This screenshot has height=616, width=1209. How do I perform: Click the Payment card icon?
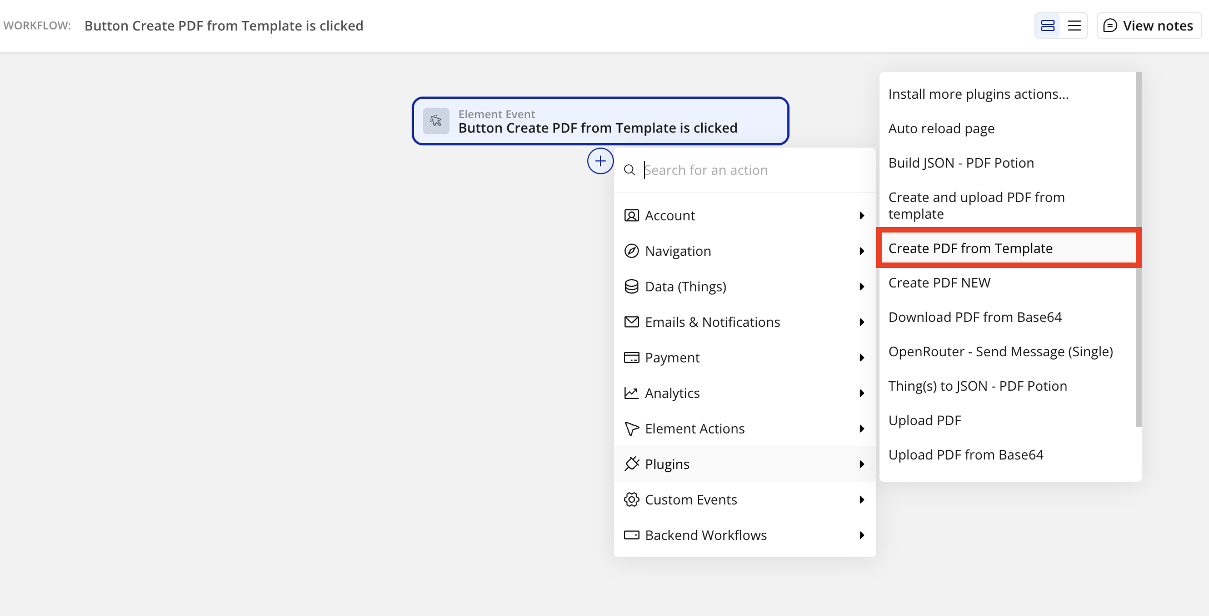[631, 357]
